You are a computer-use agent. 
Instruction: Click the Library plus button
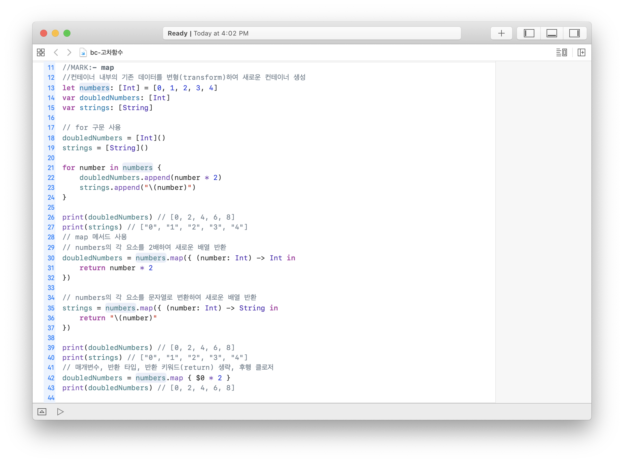[501, 33]
